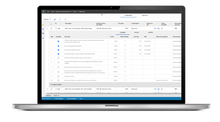Viewport: 220px width, 122px height.
Task: Click the third circular toolbar icon after edit
Action: pyautogui.click(x=65, y=20)
